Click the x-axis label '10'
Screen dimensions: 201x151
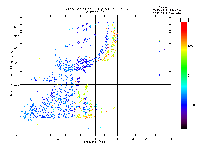pyautogui.click(x=145, y=139)
